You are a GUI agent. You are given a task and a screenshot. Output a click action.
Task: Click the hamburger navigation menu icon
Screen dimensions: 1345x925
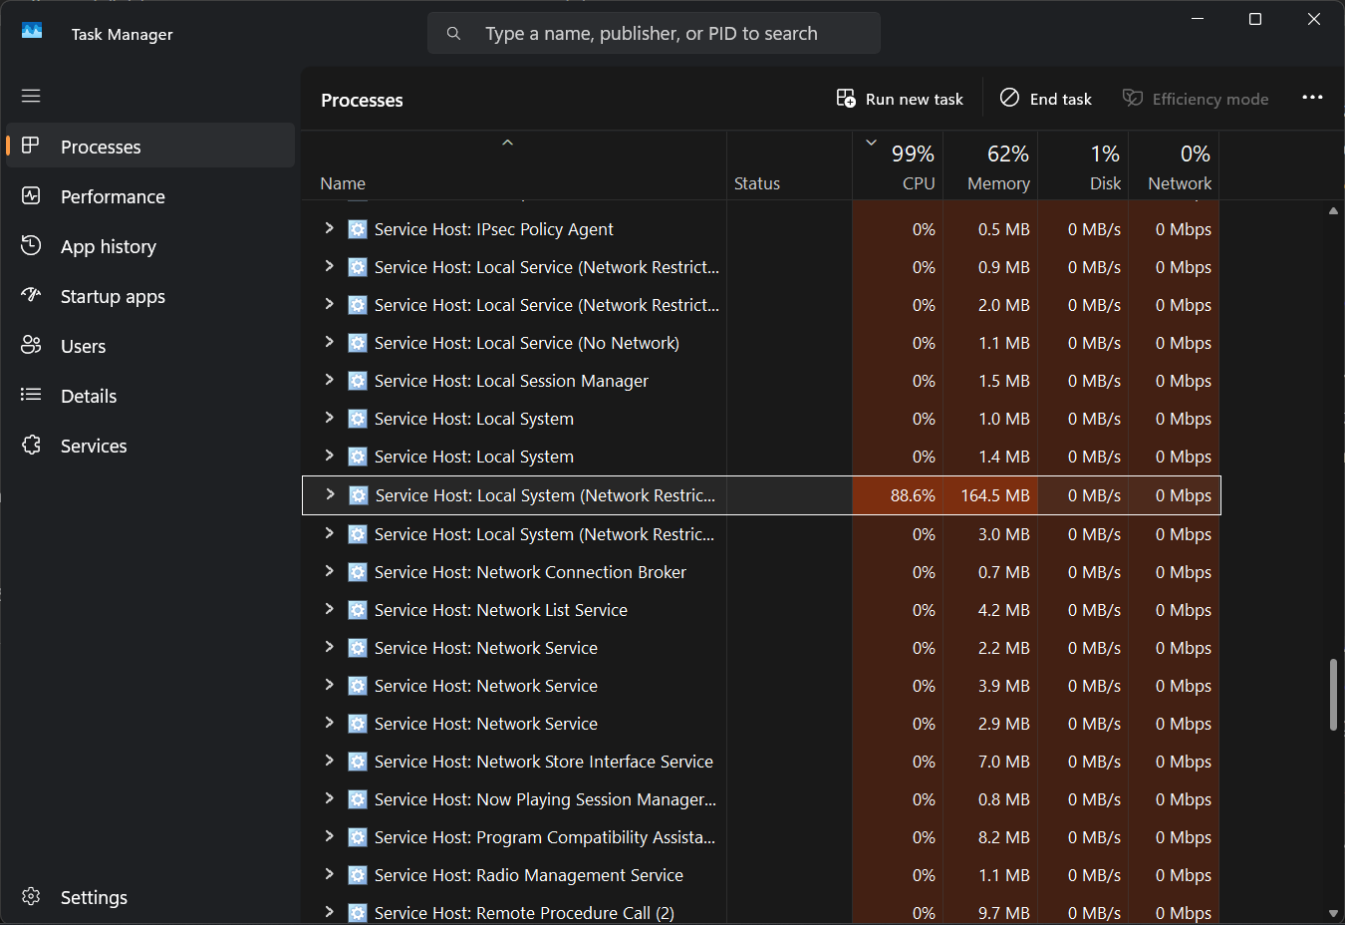[31, 96]
